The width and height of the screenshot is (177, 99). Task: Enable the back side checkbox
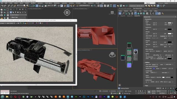point(163,57)
